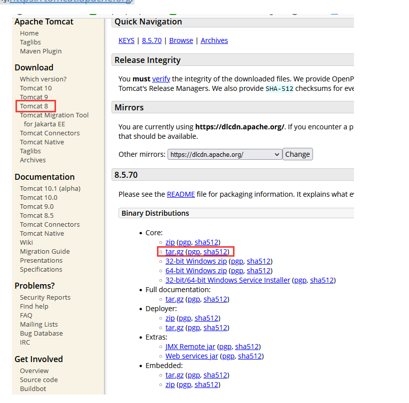Open sha512 checksum for Core tar.gz
This screenshot has height=403, width=409.
point(215,252)
